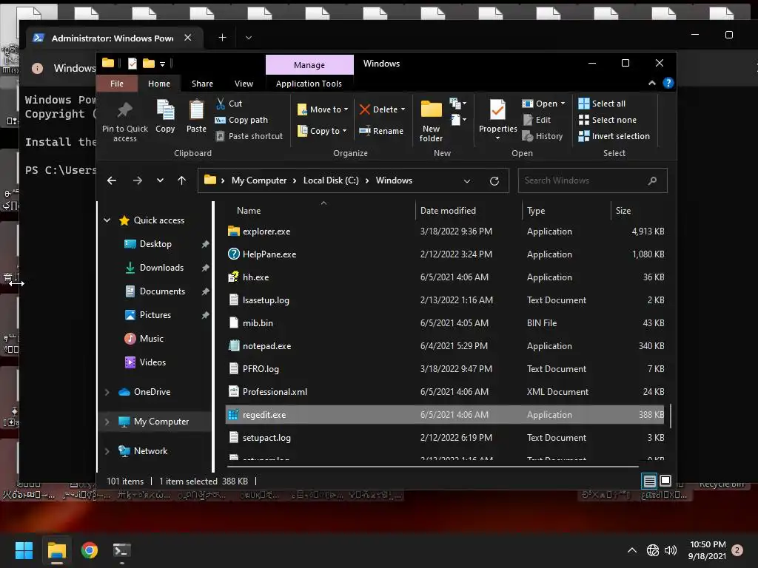Open the Terminal taskbar icon
The image size is (758, 568).
(x=121, y=550)
